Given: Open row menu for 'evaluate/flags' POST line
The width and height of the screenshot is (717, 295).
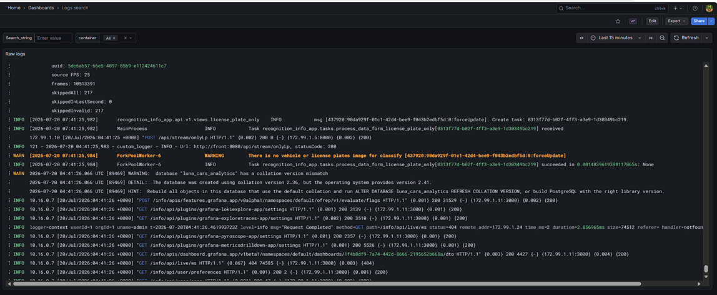Looking at the screenshot, I should point(9,201).
